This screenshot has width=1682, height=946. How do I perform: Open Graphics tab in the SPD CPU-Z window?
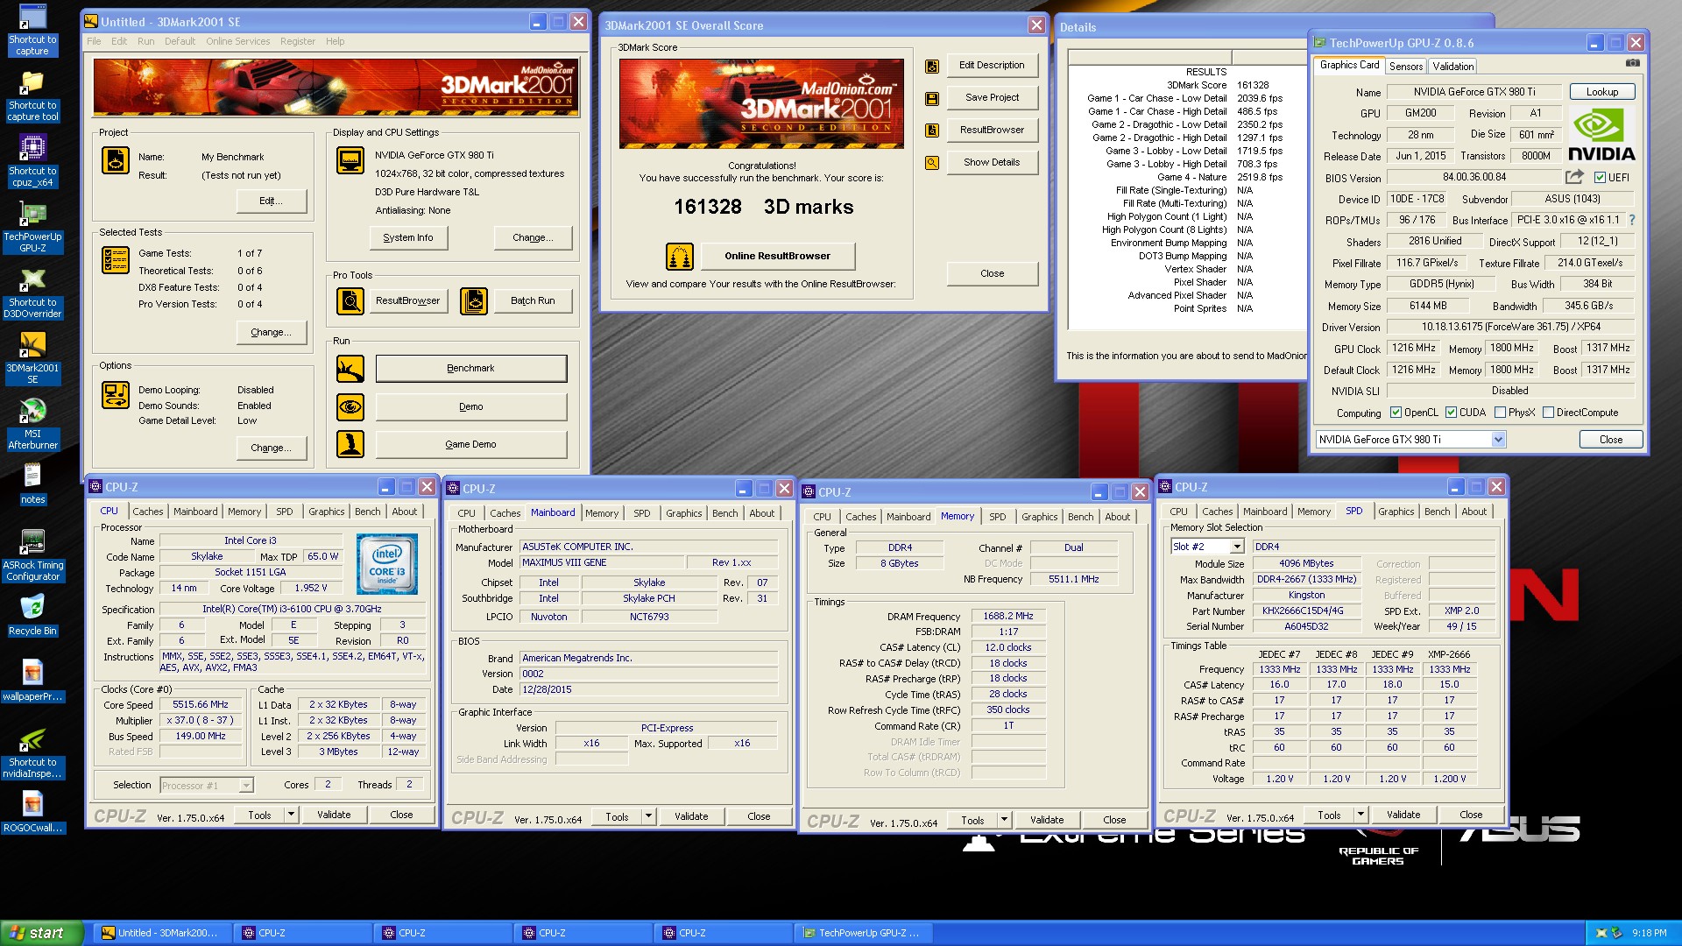(1396, 512)
